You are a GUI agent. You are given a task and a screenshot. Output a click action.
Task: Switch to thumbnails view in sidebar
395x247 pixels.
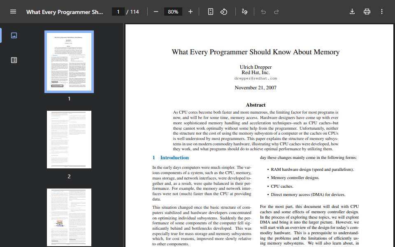pyautogui.click(x=14, y=35)
